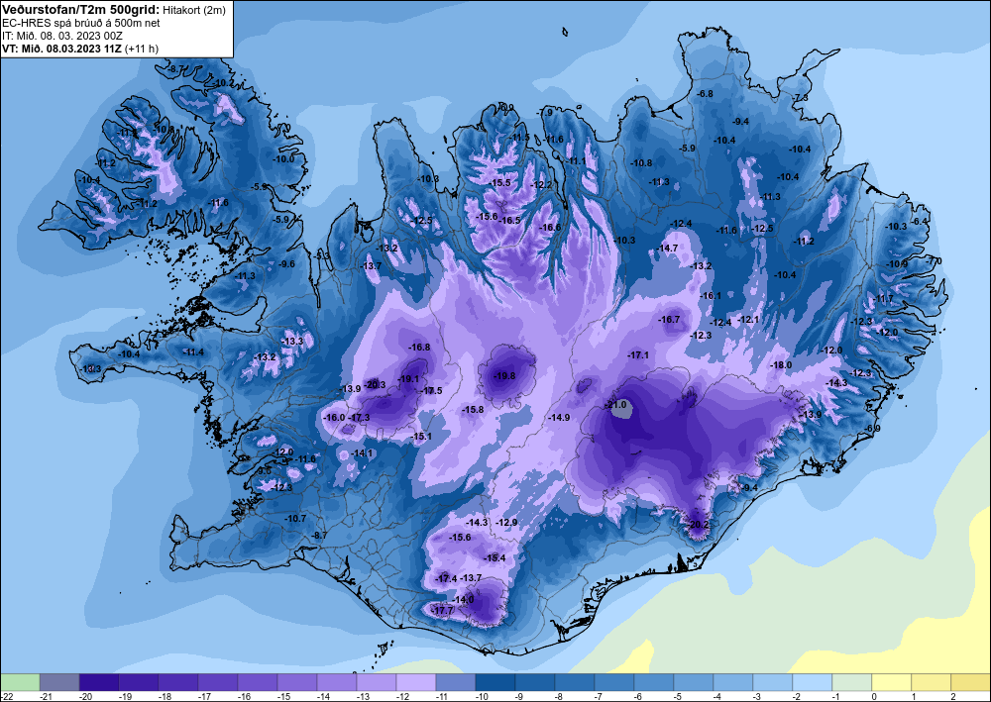Click the -11.4 temperature label
This screenshot has height=702, width=991.
click(193, 352)
